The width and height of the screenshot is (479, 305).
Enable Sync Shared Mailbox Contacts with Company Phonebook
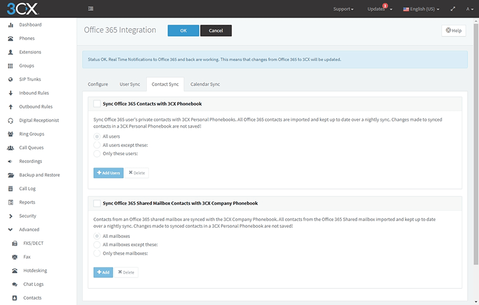97,203
